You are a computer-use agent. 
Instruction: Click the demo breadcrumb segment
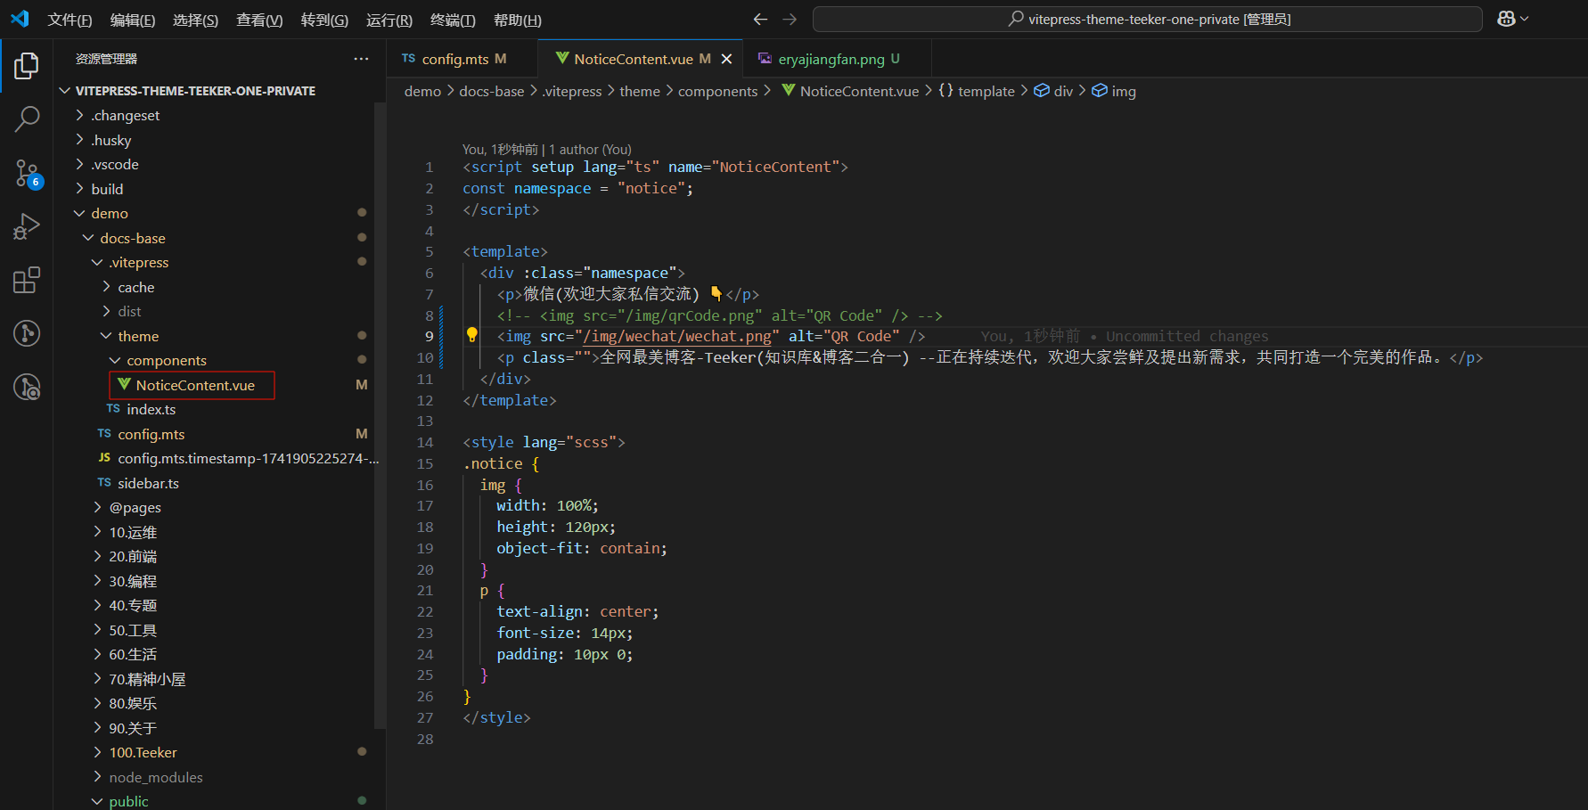tap(422, 91)
